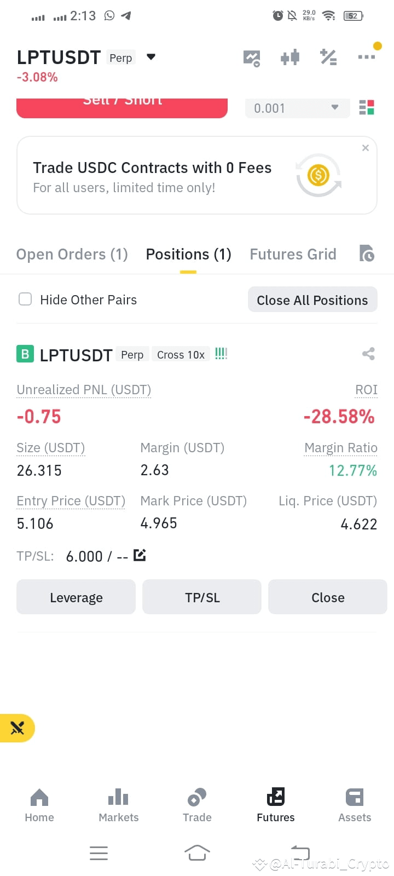Open the plus/minus percent calculator icon
This screenshot has width=394, height=876.
click(x=328, y=57)
